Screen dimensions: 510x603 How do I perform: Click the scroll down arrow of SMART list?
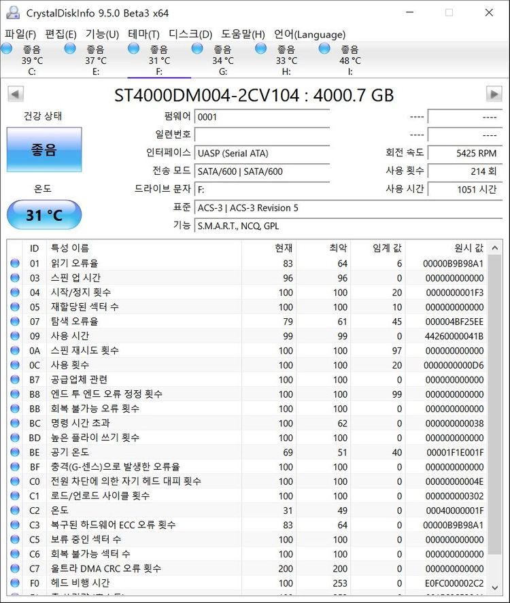pos(495,587)
